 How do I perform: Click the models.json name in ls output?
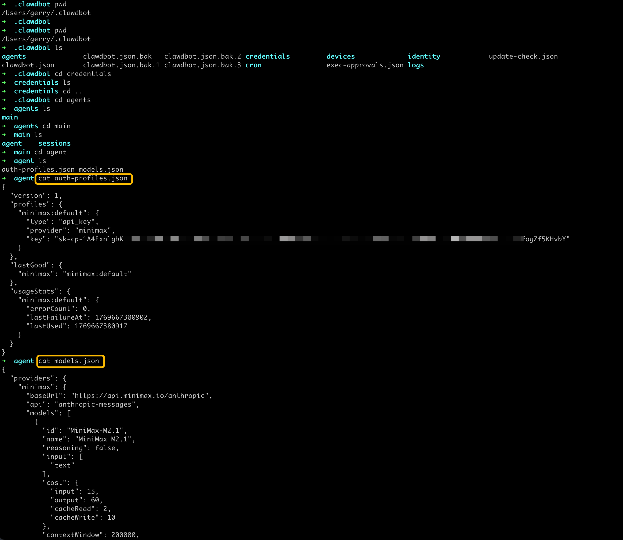101,170
